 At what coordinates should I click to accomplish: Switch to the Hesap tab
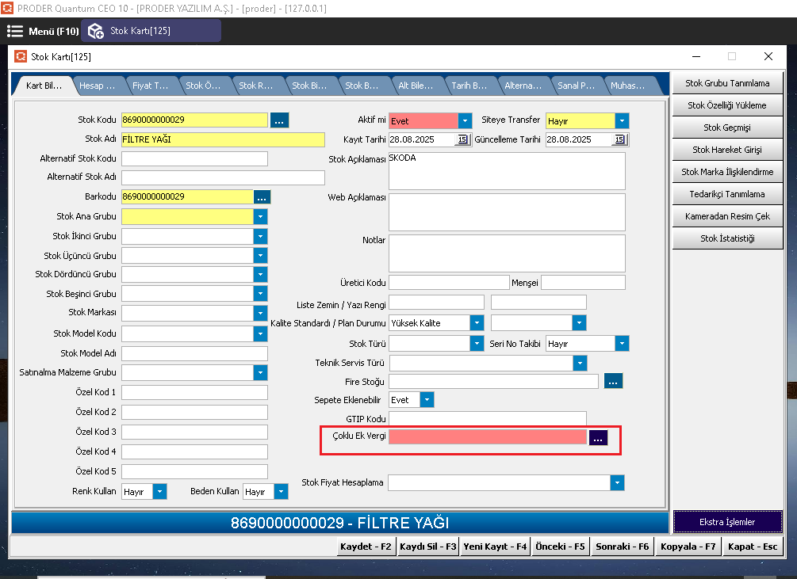(x=97, y=86)
